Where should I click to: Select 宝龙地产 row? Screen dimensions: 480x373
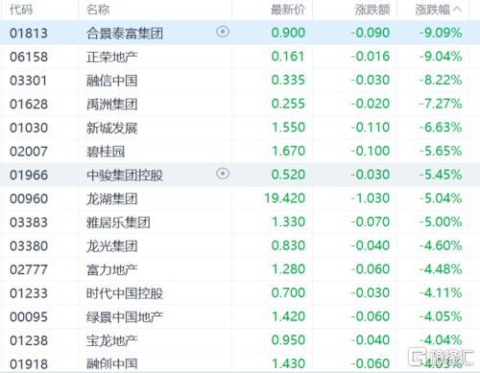pyautogui.click(x=240, y=340)
